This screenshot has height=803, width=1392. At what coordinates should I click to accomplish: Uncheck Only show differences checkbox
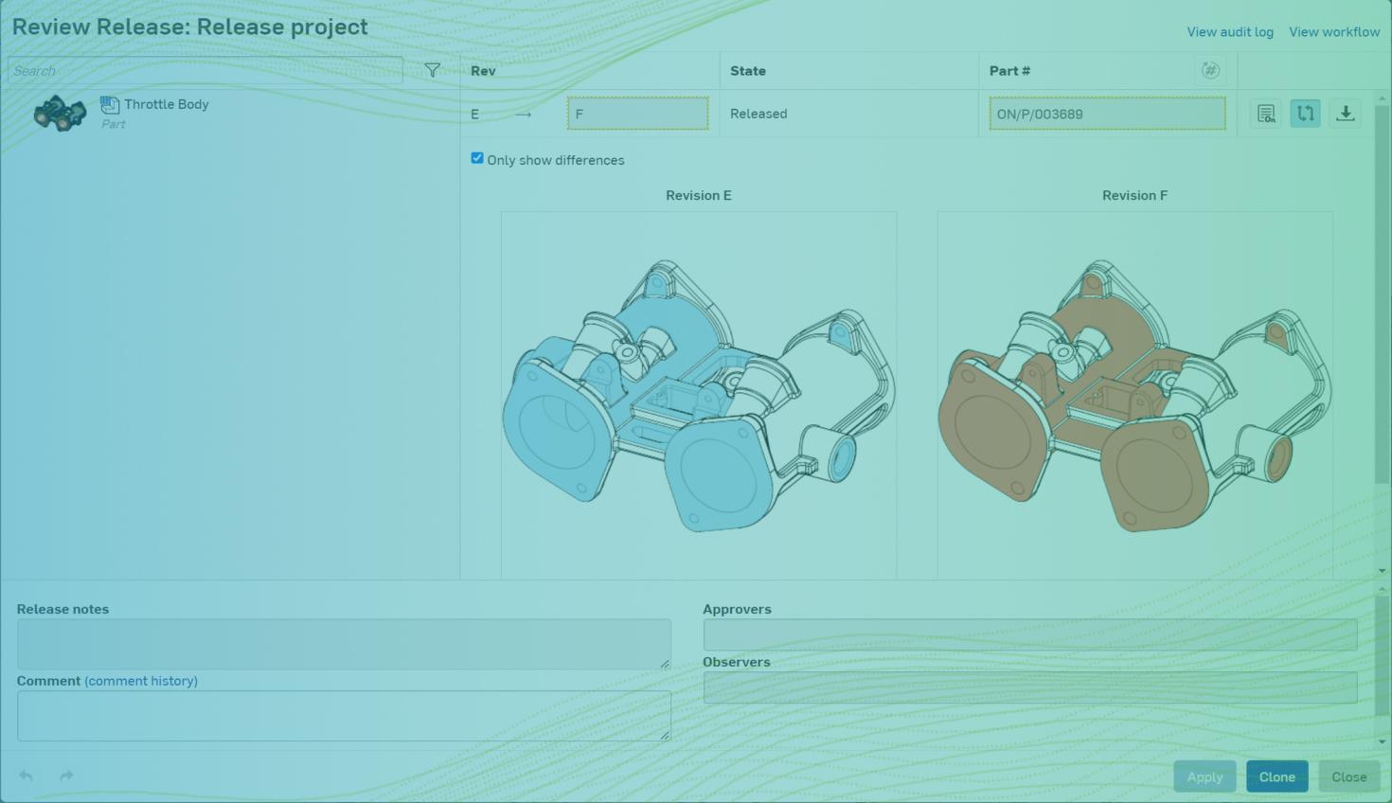[477, 158]
